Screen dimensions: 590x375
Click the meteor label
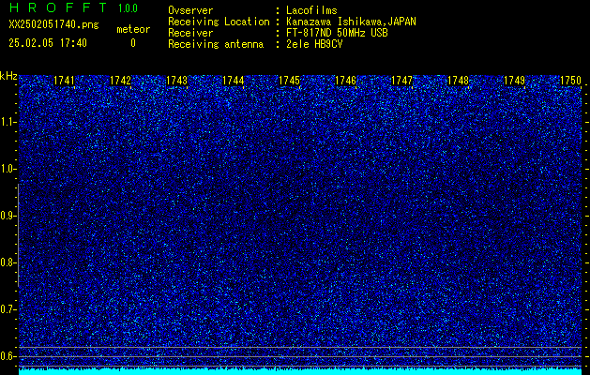click(x=133, y=29)
